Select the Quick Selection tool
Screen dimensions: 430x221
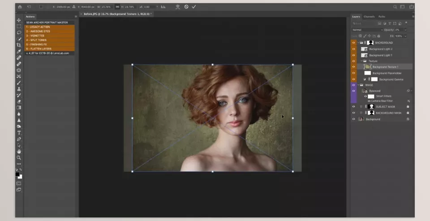coord(19,39)
